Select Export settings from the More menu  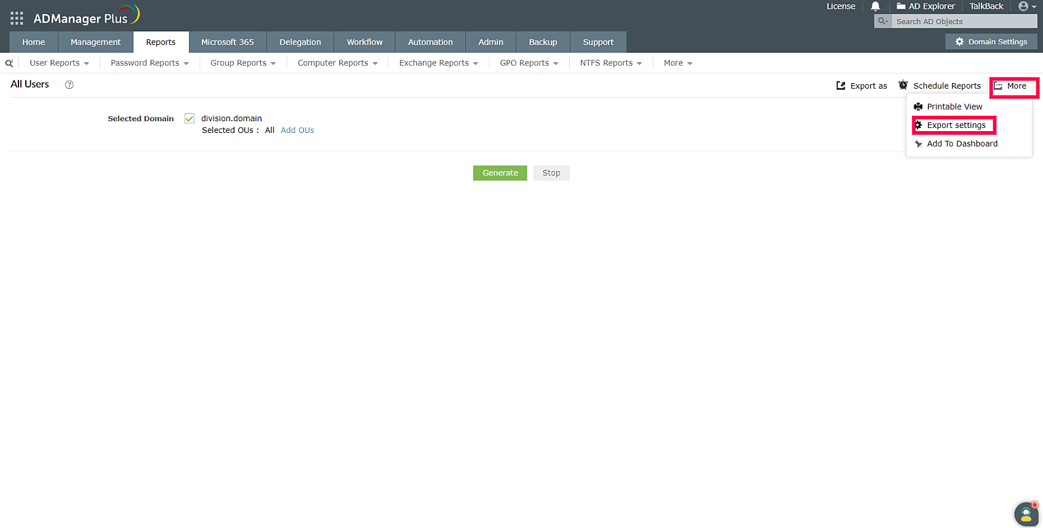956,126
